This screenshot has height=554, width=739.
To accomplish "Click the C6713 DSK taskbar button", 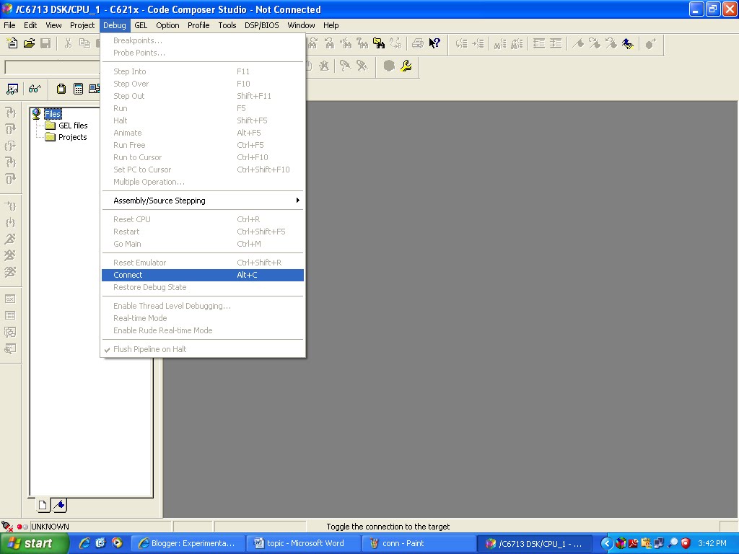I will point(536,543).
